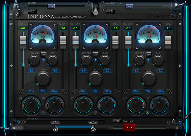Image resolution: width=191 pixels, height=136 pixels.
Task: Click first band Threshold fader cap
Action: [x=23, y=42]
